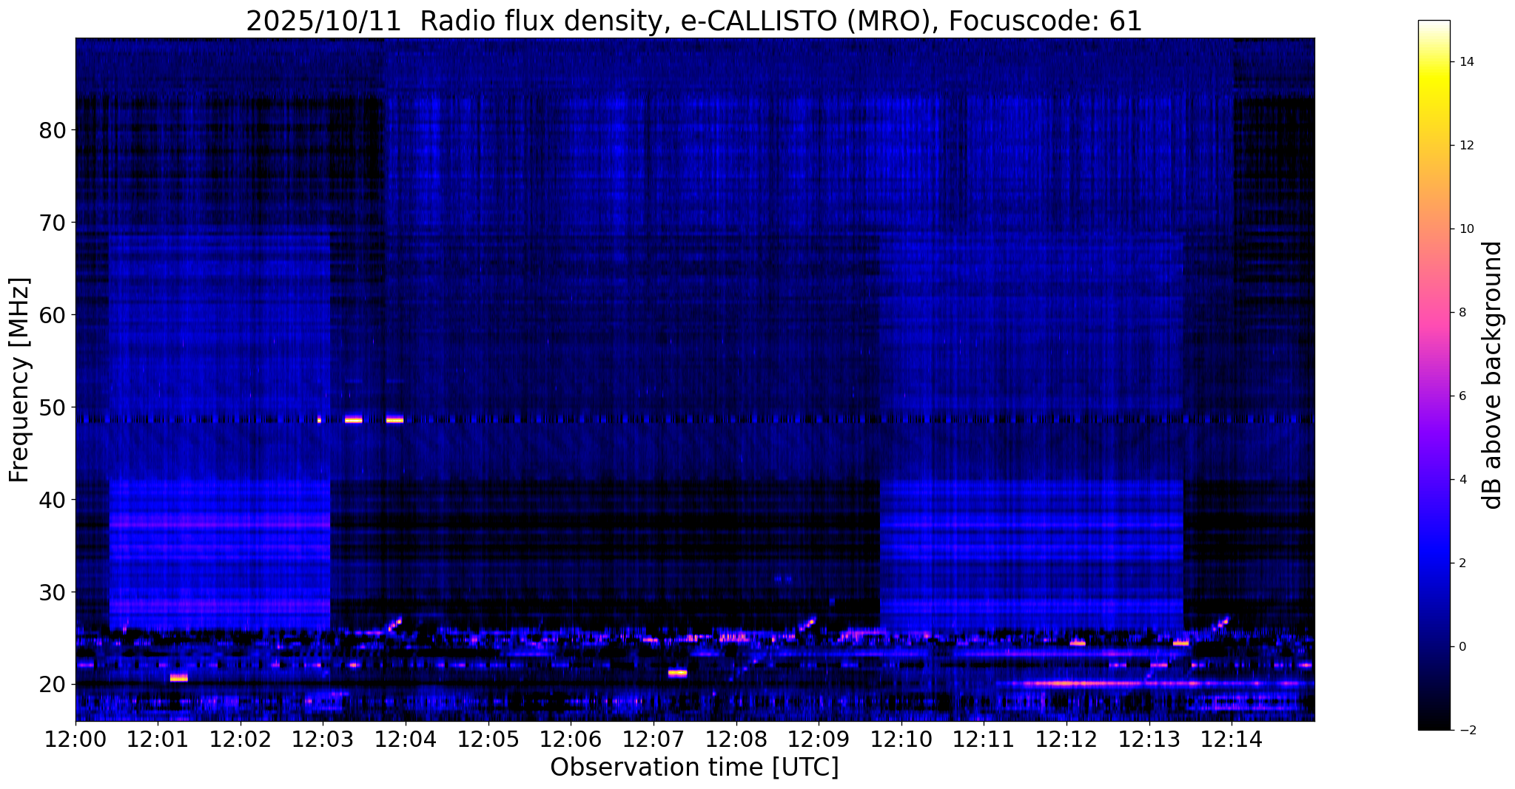Screen dimensions: 1515x789
Task: Click the 12:12 time tick label
Action: pyautogui.click(x=1066, y=739)
